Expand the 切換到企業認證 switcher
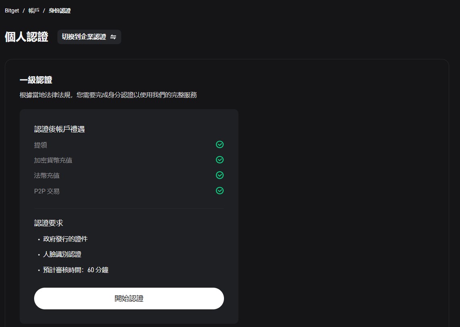 89,37
